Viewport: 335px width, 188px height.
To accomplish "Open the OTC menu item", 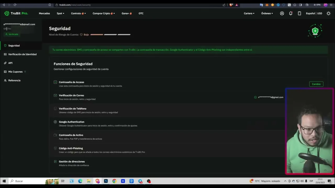I will (141, 13).
